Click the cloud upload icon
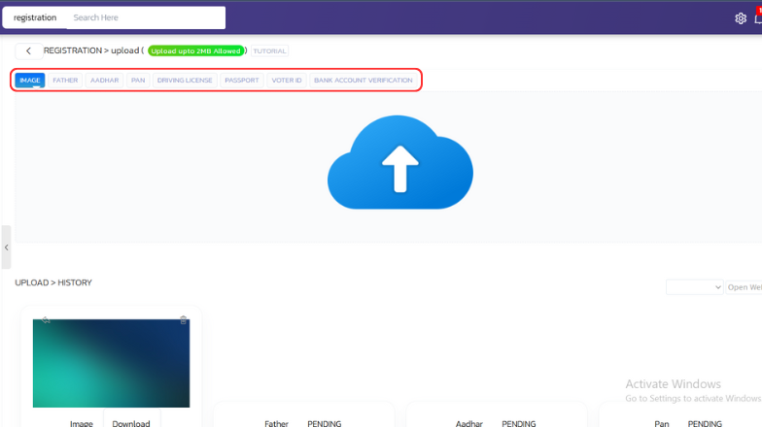Image resolution: width=762 pixels, height=427 pixels. click(x=399, y=165)
